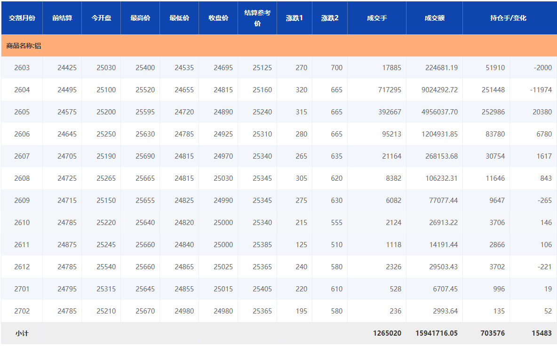Screen dimensions: 557x346
Task: Click the 2605 contract row month cell
Action: (x=22, y=112)
